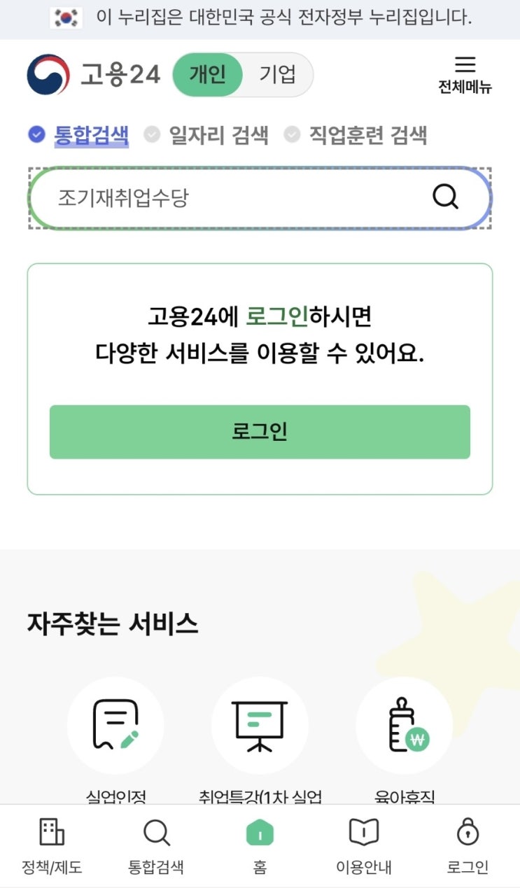
Task: Tap the 홈 home icon in bottom bar
Action: tap(260, 833)
